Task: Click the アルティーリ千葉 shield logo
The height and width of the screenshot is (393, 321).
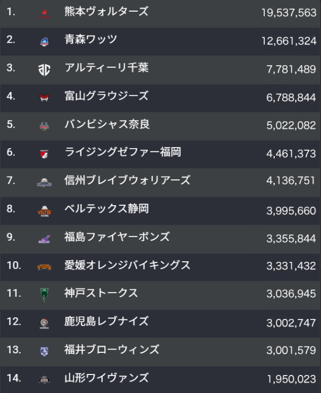Action: click(44, 70)
